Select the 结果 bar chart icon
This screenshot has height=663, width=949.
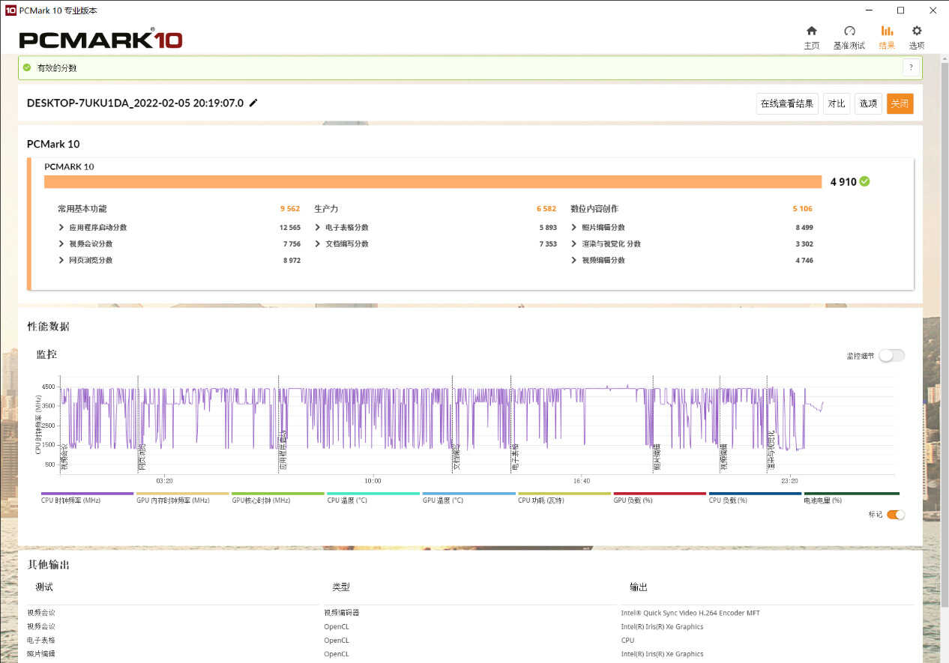(x=887, y=31)
